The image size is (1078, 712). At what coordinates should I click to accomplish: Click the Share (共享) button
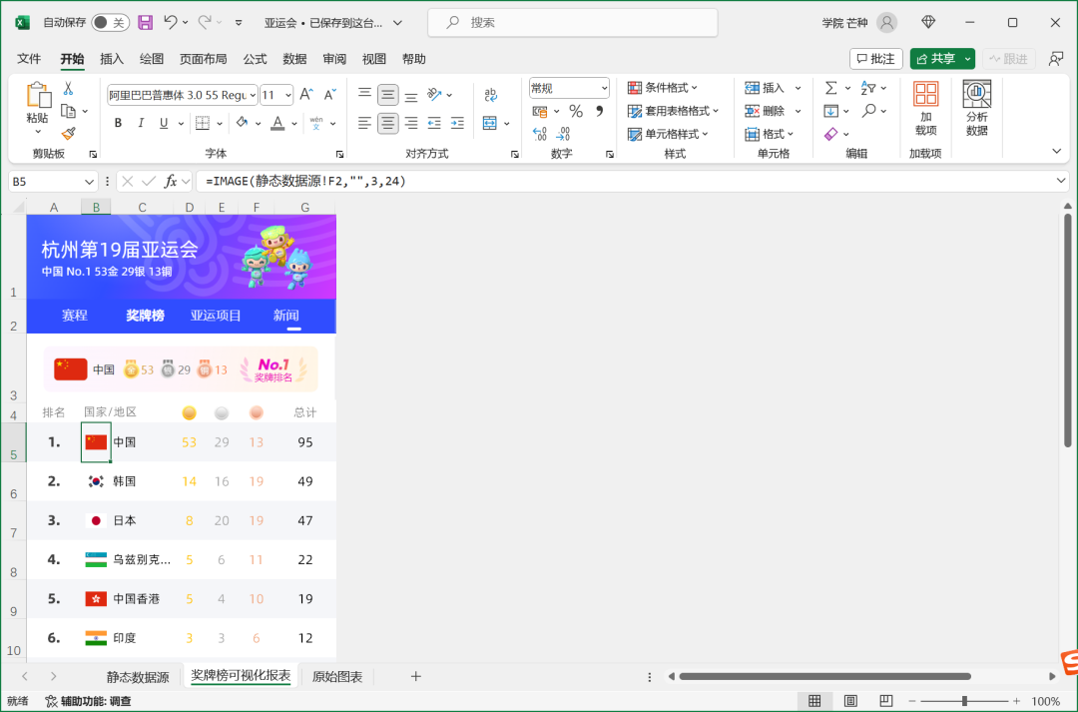point(942,59)
